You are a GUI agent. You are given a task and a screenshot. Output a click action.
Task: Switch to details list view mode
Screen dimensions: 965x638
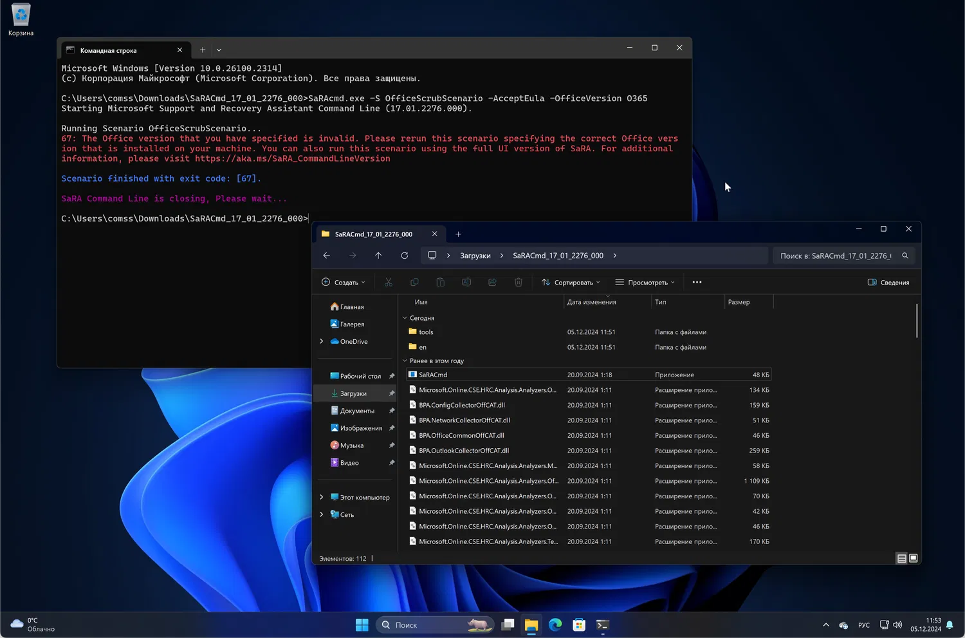pyautogui.click(x=901, y=558)
